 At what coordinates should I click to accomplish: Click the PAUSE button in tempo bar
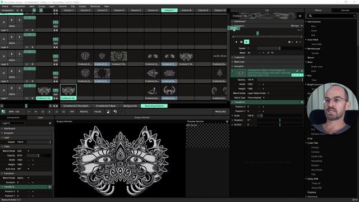pos(98,112)
